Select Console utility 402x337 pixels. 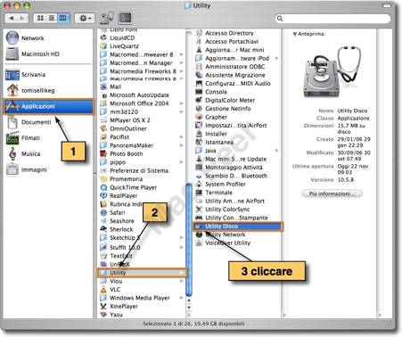point(216,92)
